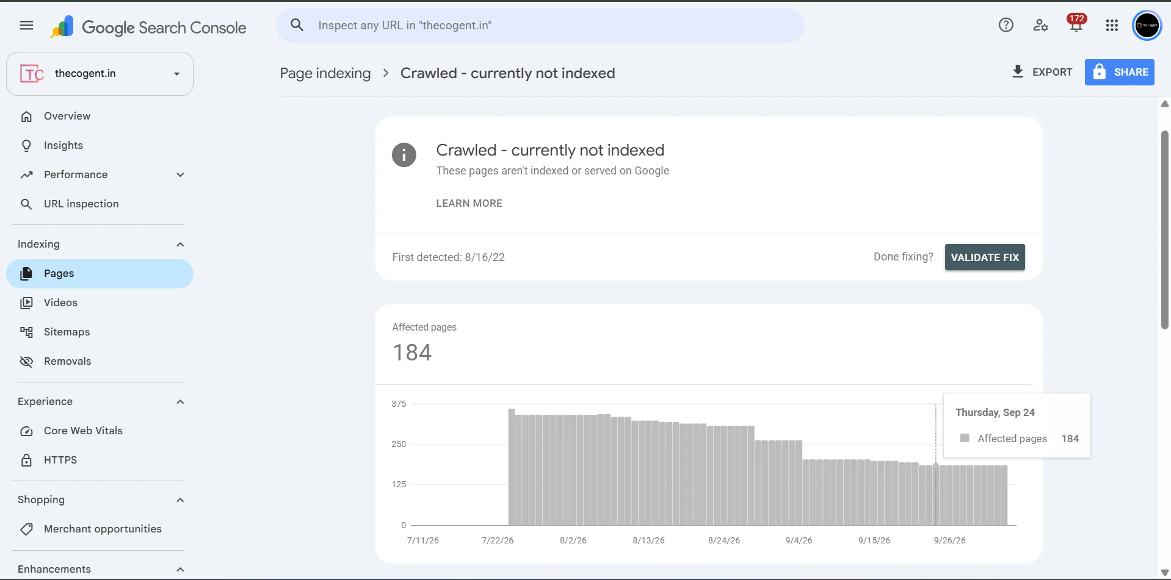Click the info icon beside issue title
This screenshot has height=580, width=1171.
pos(404,155)
